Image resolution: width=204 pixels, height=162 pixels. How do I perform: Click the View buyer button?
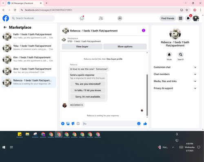(x=82, y=47)
